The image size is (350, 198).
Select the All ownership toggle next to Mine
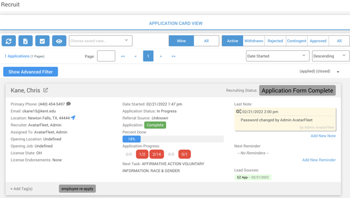tap(206, 41)
